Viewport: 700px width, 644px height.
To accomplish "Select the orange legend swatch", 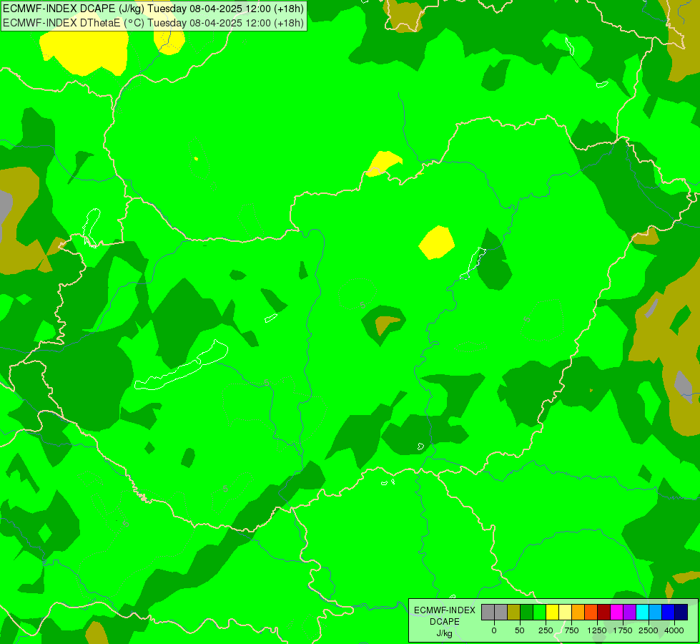I will (578, 613).
